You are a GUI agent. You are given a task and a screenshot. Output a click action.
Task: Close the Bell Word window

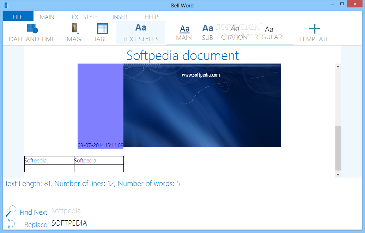click(354, 4)
